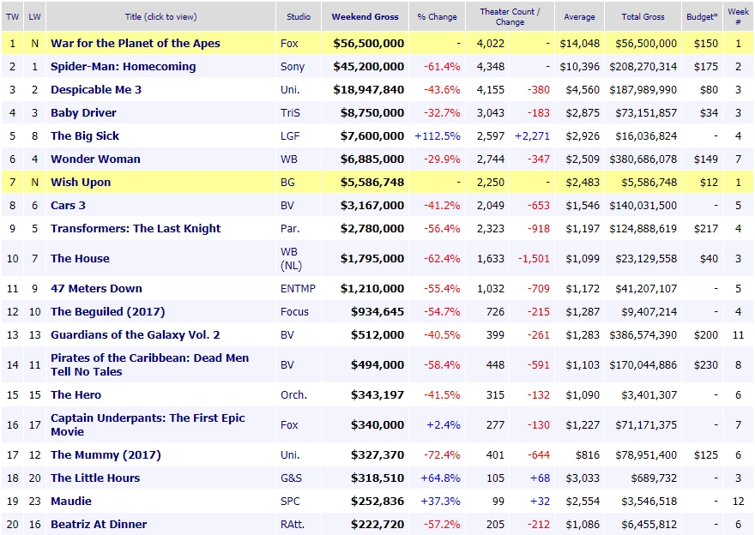Click the WB (NL) studio cell

coord(292,258)
